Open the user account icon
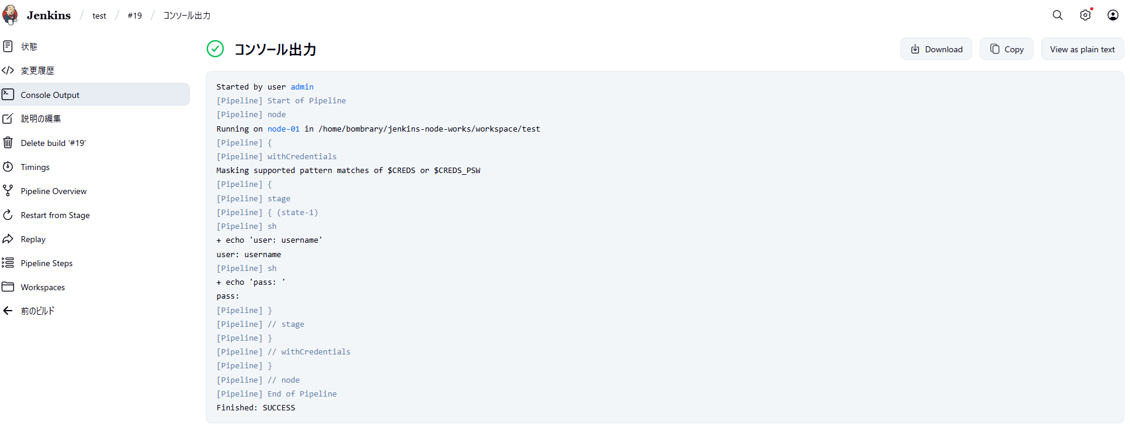The image size is (1131, 444). pyautogui.click(x=1113, y=15)
